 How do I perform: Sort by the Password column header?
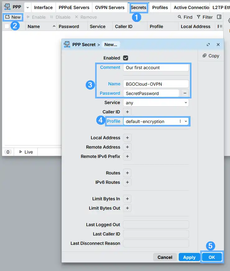point(72,26)
